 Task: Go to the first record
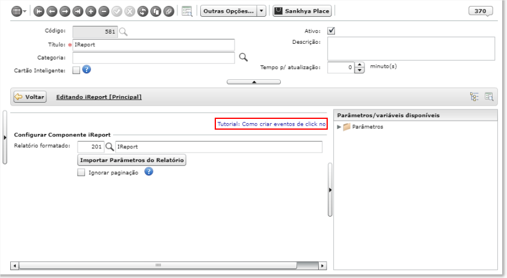tap(39, 11)
